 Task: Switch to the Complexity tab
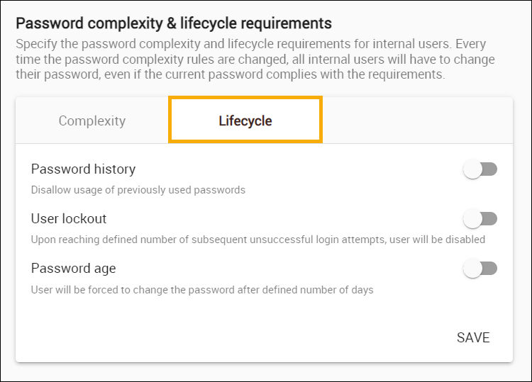tap(92, 120)
